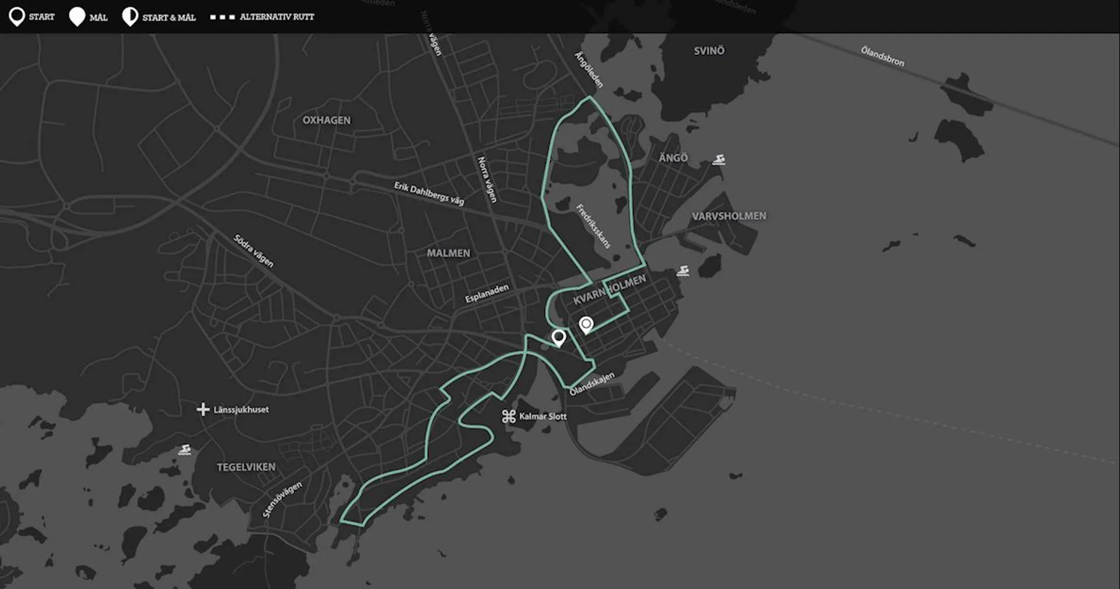Screen dimensions: 1120x589
Task: Click the swimmer icon above Tegelviken
Action: coord(185,450)
